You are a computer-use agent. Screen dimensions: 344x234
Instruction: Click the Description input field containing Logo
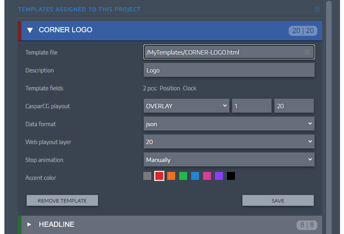click(229, 70)
